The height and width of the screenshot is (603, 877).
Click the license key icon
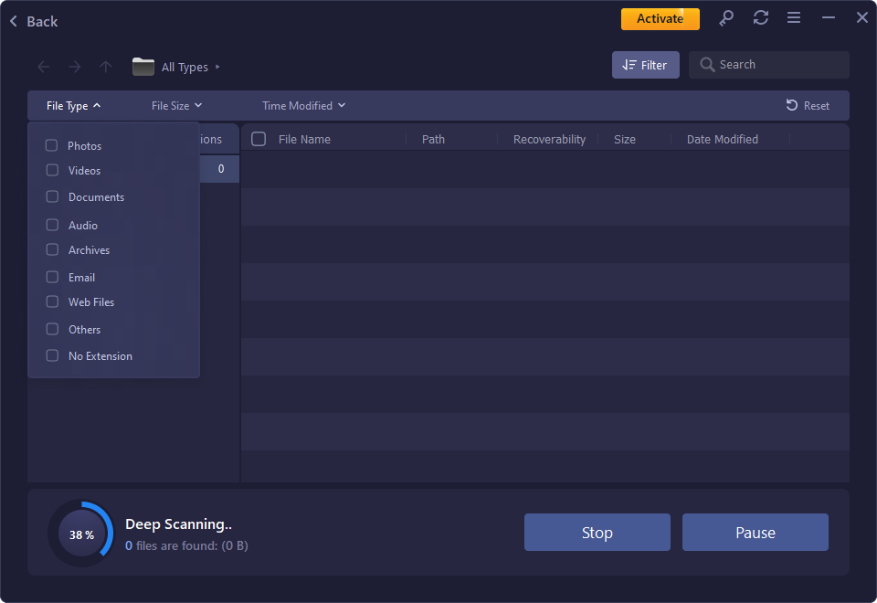coord(726,17)
